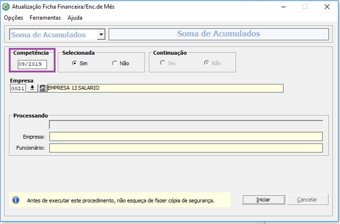Click the Empresa code field 0021
The height and width of the screenshot is (224, 340).
pos(18,88)
